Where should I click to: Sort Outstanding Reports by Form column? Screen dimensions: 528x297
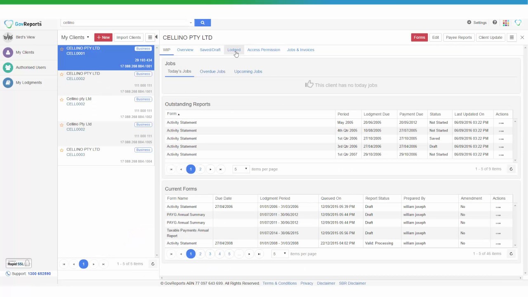click(173, 114)
